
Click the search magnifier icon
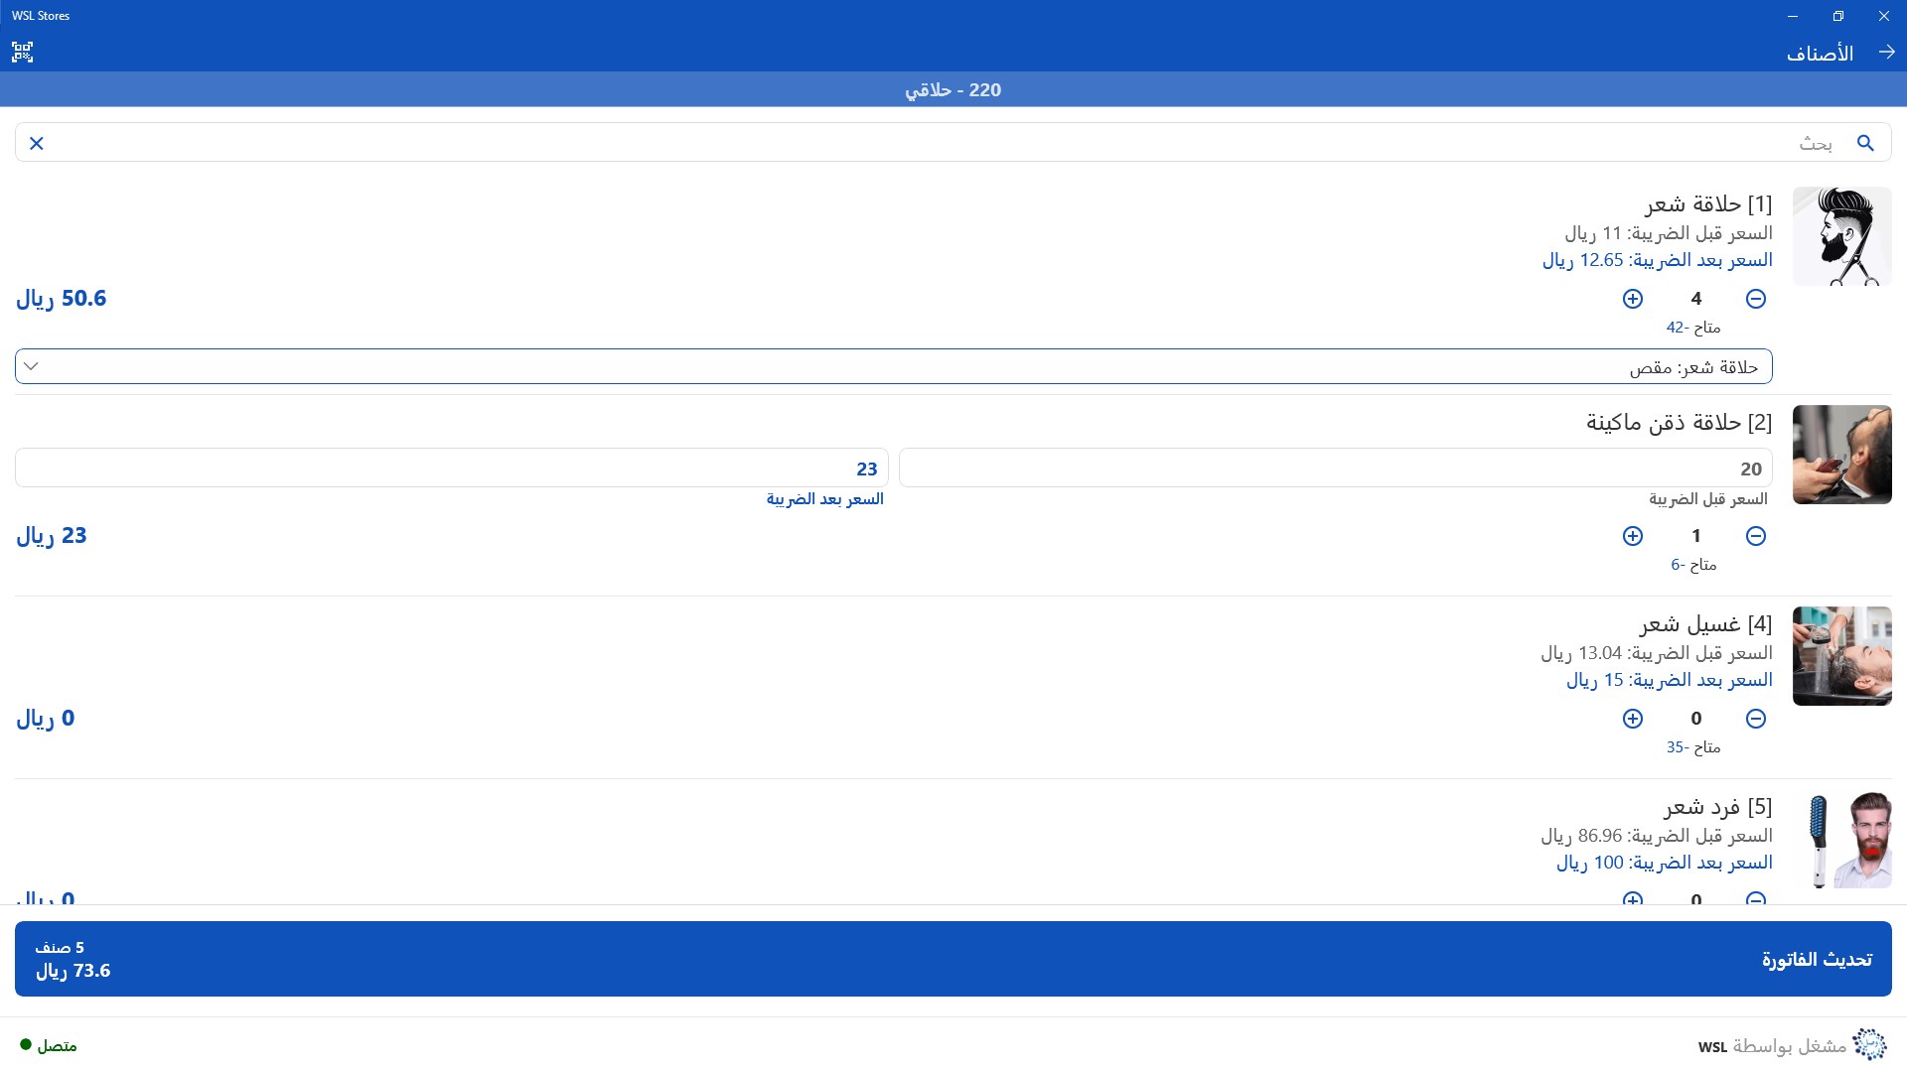click(1865, 143)
